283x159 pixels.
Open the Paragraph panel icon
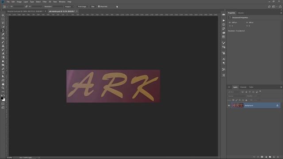tap(224, 63)
